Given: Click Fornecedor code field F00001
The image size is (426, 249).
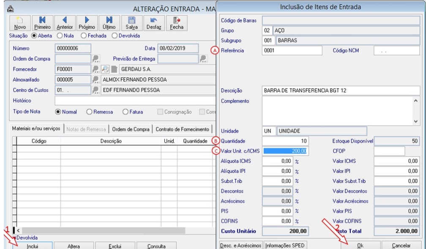Looking at the screenshot, I should [x=73, y=69].
